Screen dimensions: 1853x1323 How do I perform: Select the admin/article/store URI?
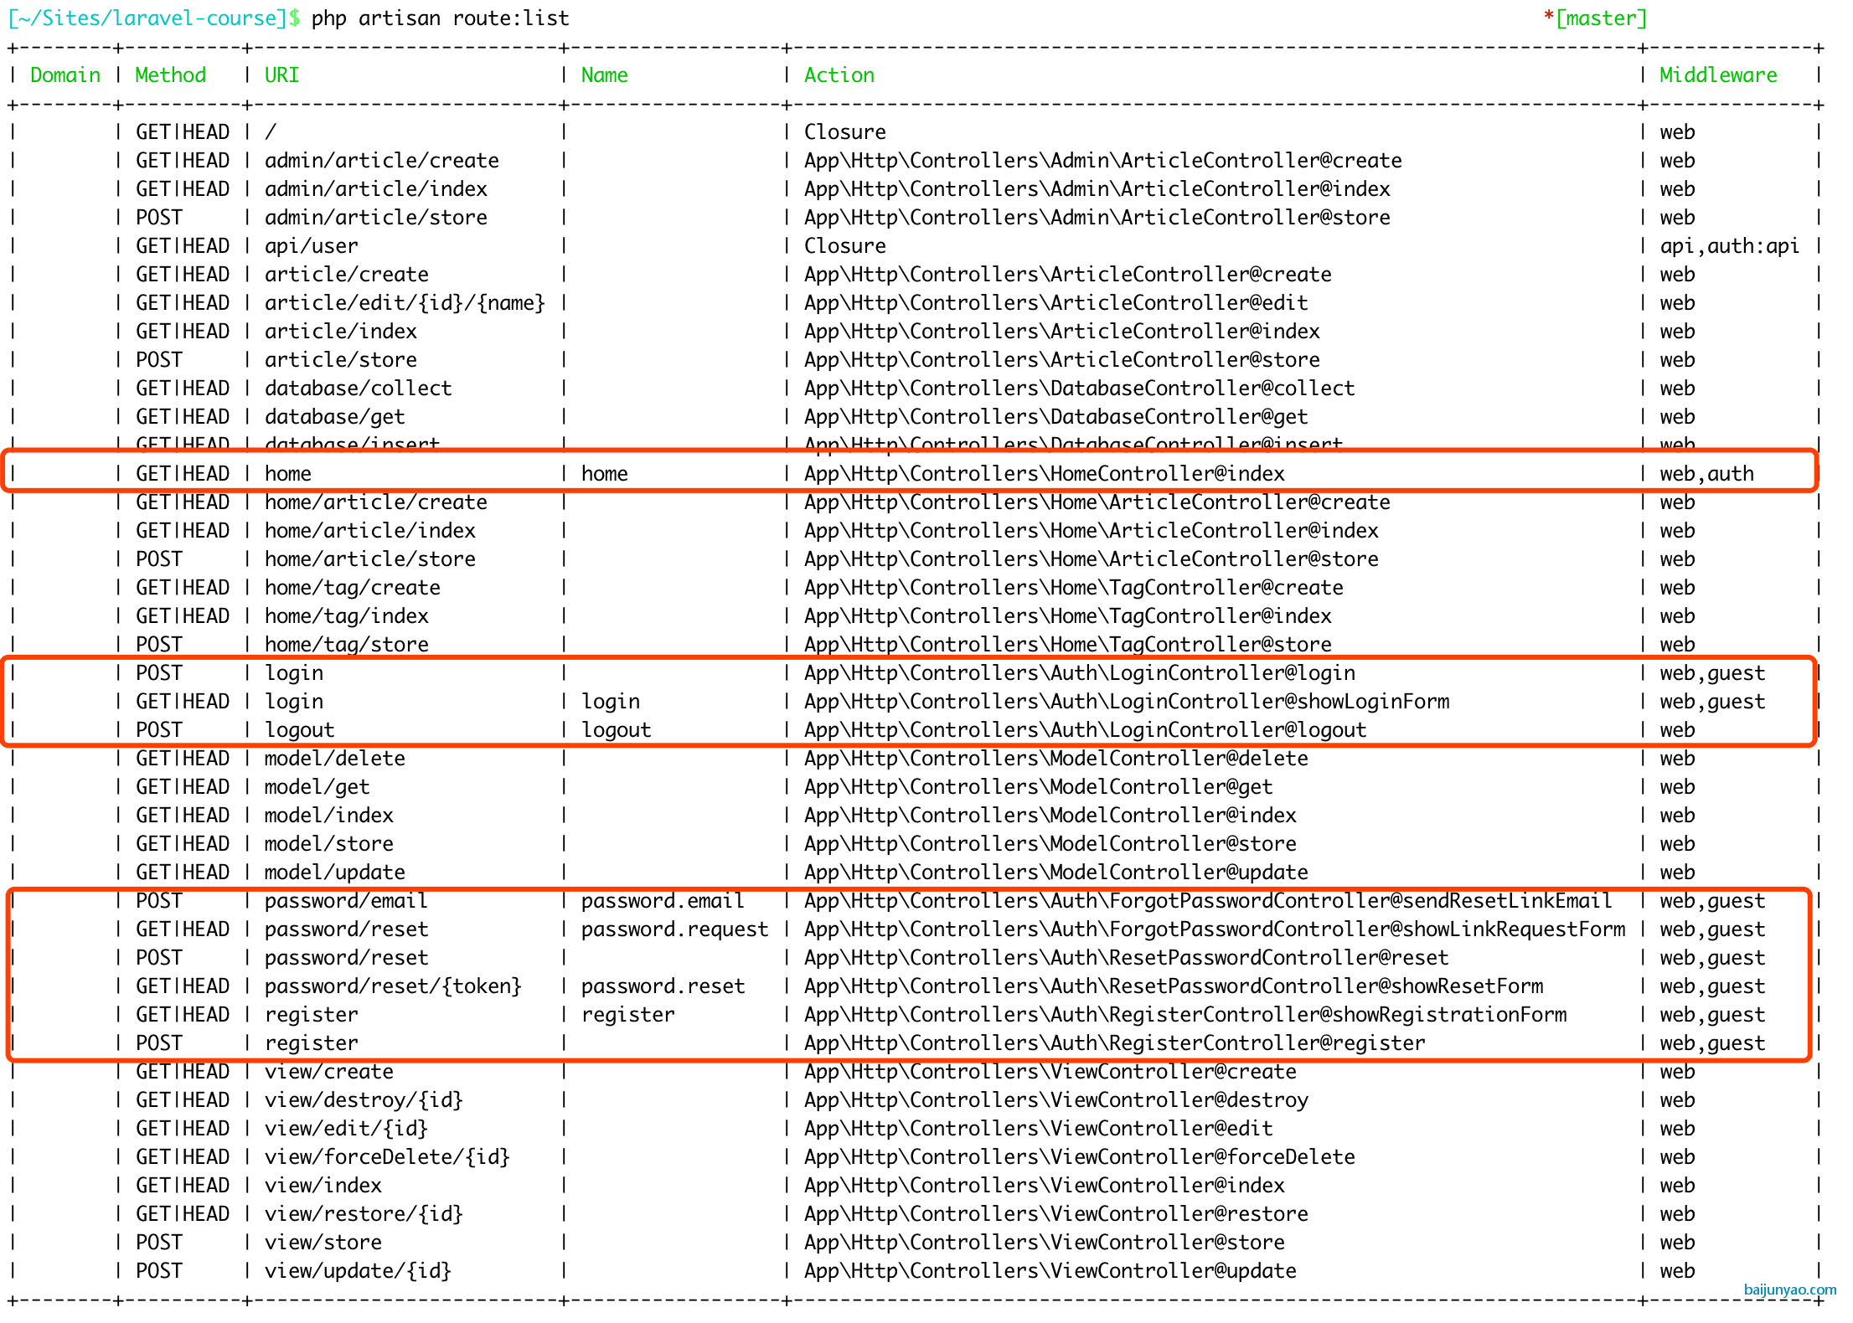(375, 218)
